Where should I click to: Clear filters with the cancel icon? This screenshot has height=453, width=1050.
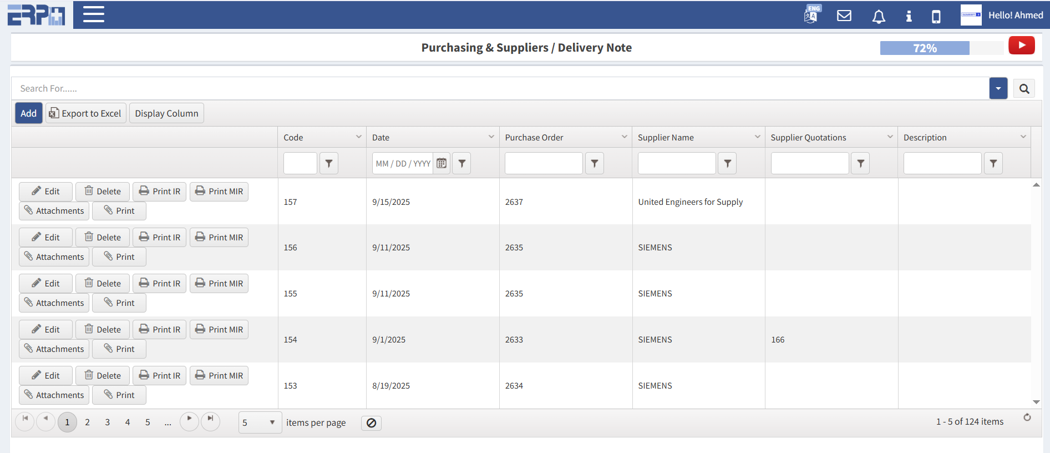click(x=371, y=423)
